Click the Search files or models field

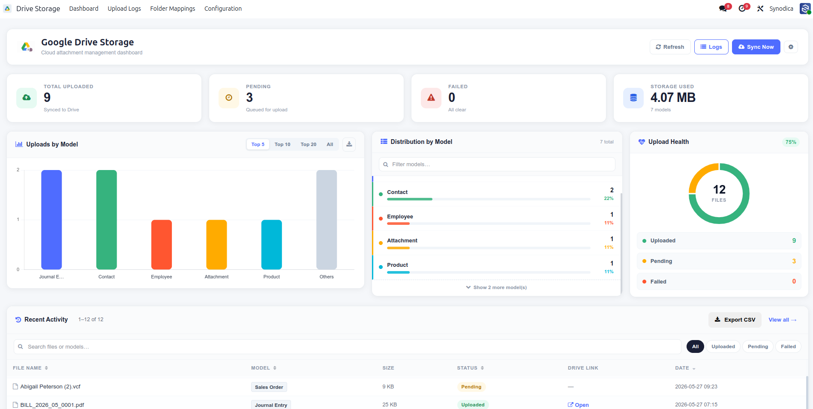tap(348, 347)
